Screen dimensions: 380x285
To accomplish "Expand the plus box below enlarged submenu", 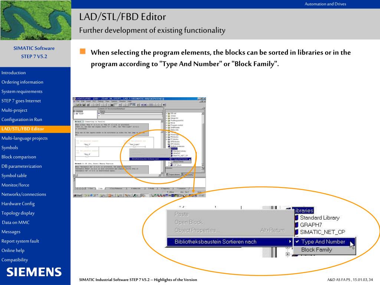I will (x=288, y=254).
